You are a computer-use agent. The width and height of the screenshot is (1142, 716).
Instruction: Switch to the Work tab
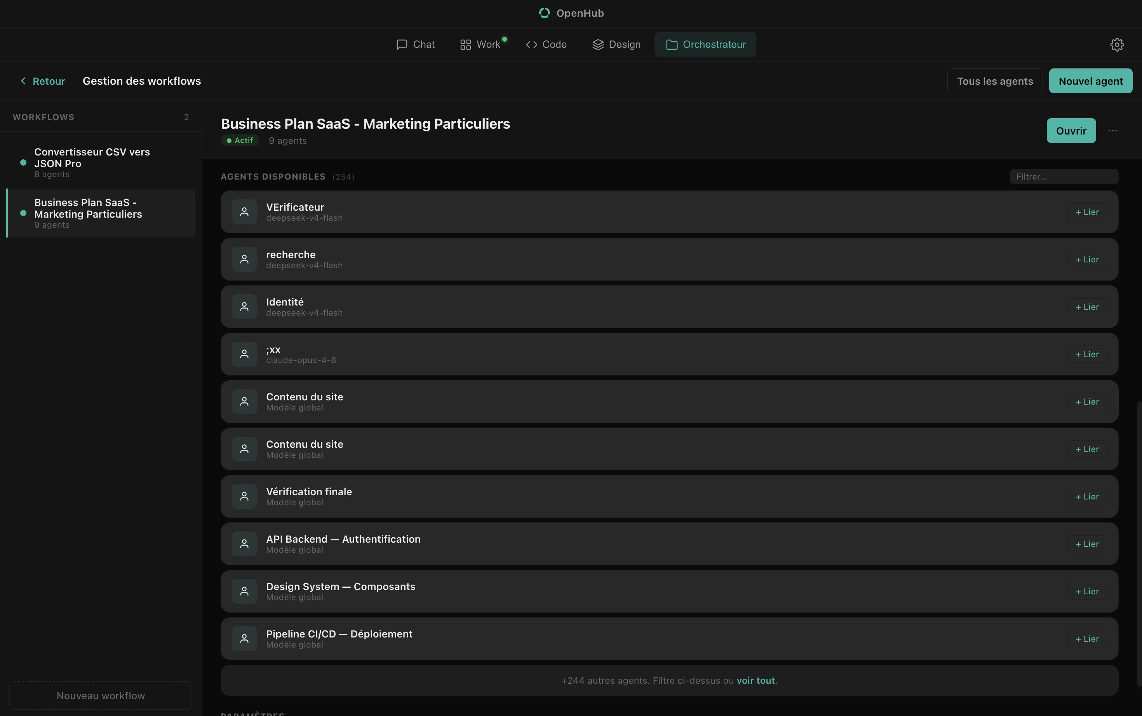click(x=480, y=45)
